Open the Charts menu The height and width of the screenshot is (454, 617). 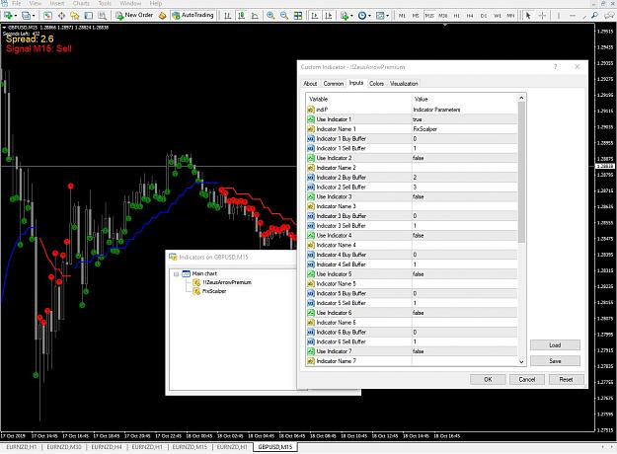pyautogui.click(x=81, y=3)
